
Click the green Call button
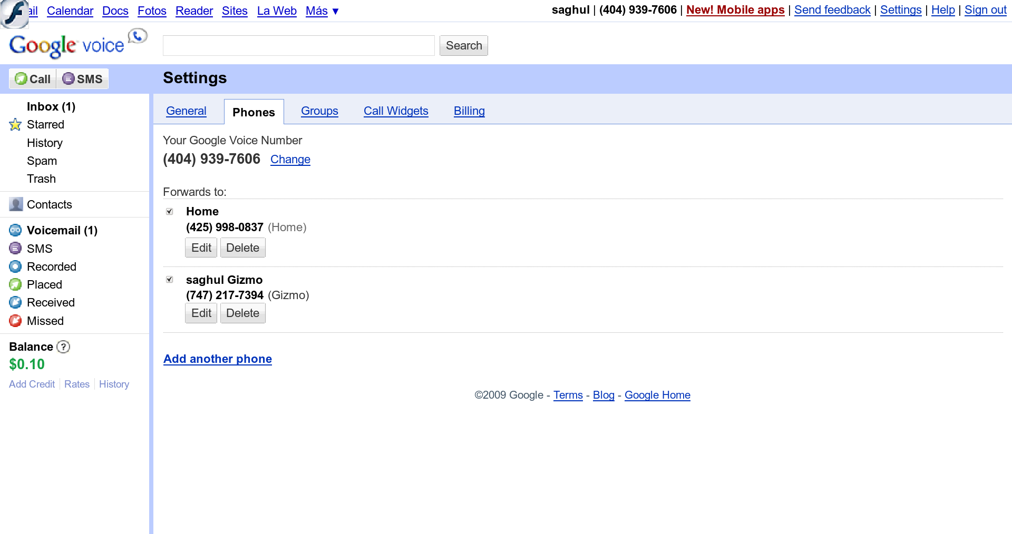[x=33, y=79]
